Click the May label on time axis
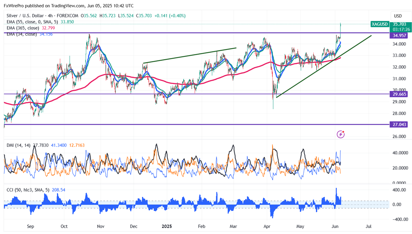Viewport: 412px width, 234px height. 300,226
